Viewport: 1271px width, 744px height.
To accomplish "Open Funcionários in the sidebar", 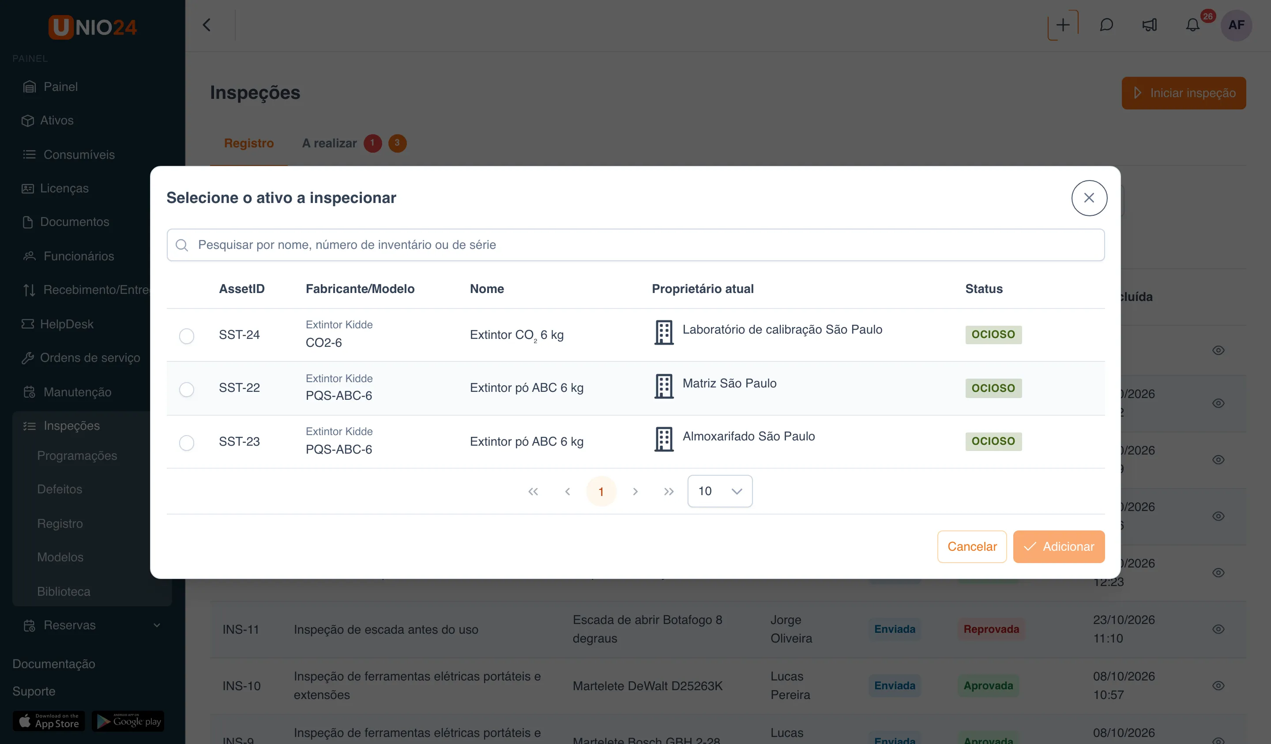I will pos(68,256).
